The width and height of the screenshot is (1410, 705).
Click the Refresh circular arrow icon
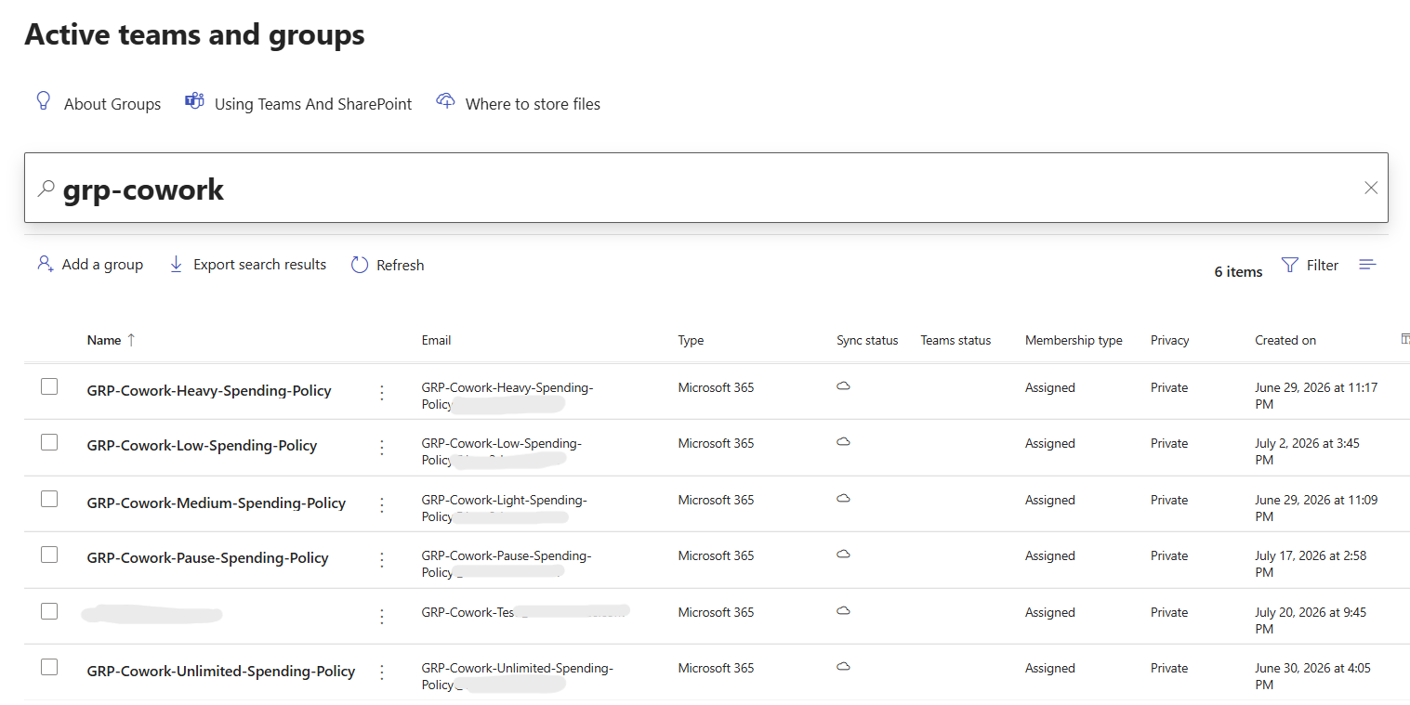pyautogui.click(x=360, y=265)
